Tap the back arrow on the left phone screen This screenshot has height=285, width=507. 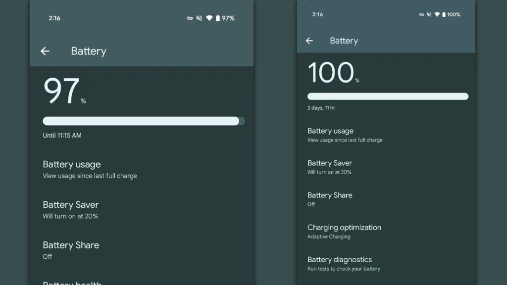(x=45, y=51)
